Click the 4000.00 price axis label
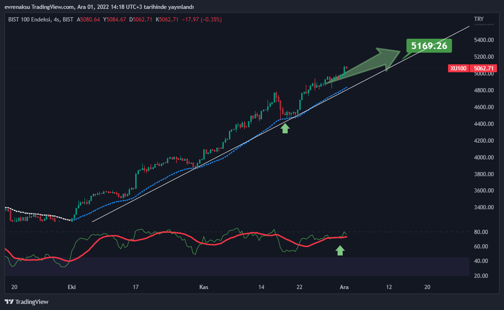 484,158
